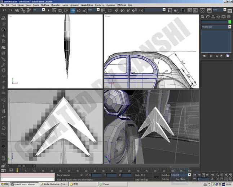Click the Set Key button

pyautogui.click(x=166, y=179)
